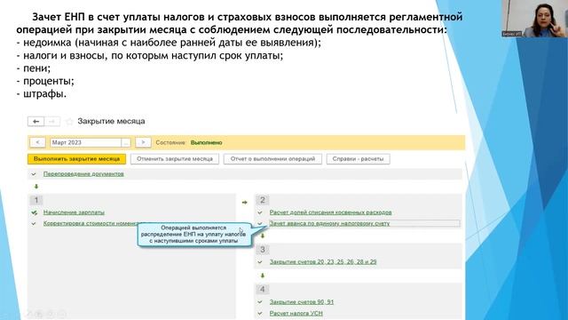Screen dimensions: 568x320
Task: Open the Расчет налога УСН operation
Action: 296,313
